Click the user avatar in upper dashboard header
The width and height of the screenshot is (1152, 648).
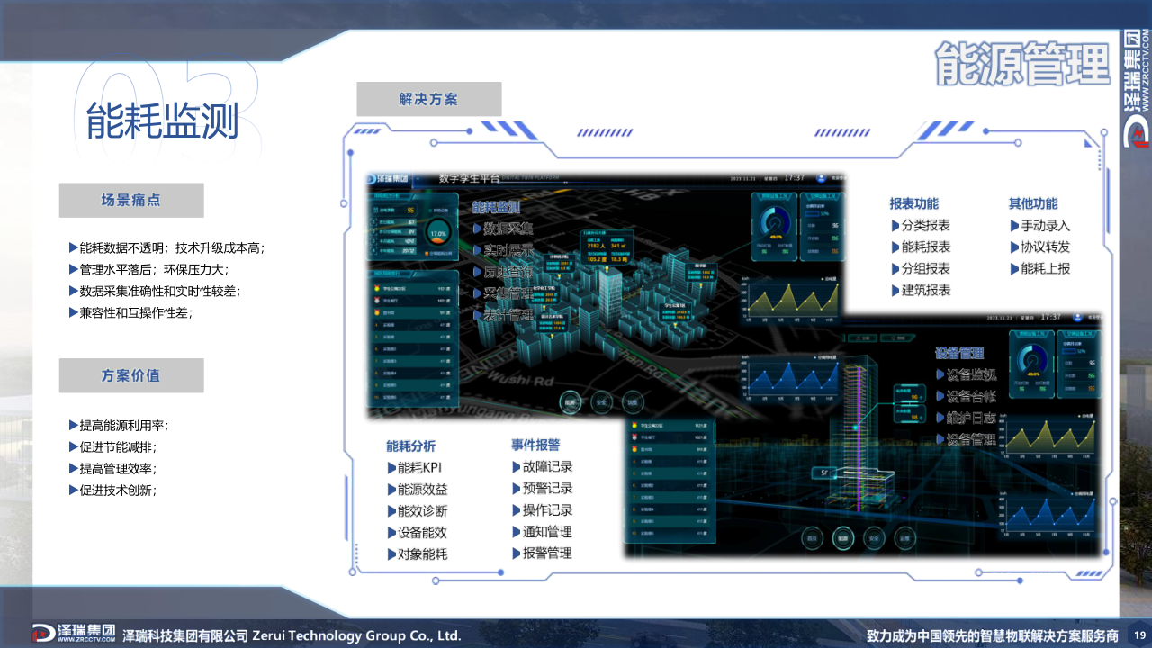click(x=821, y=178)
